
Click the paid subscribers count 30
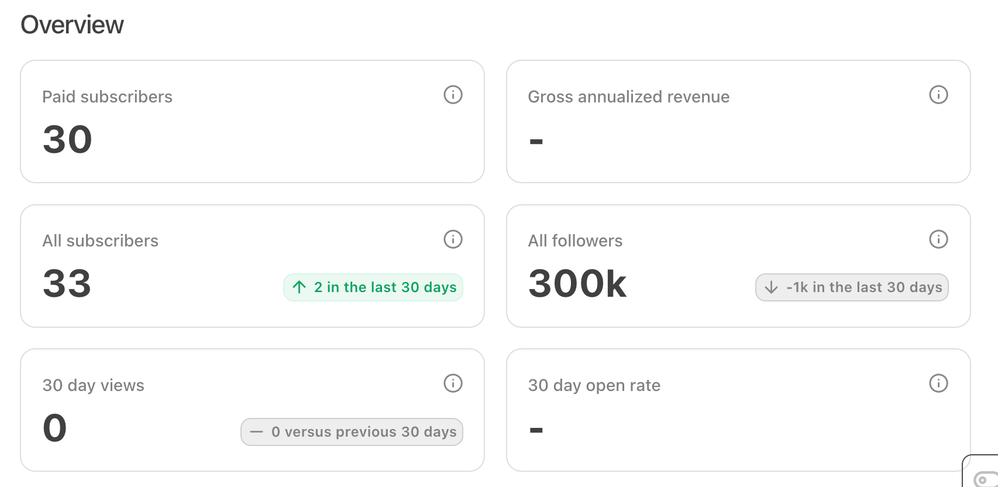67,140
